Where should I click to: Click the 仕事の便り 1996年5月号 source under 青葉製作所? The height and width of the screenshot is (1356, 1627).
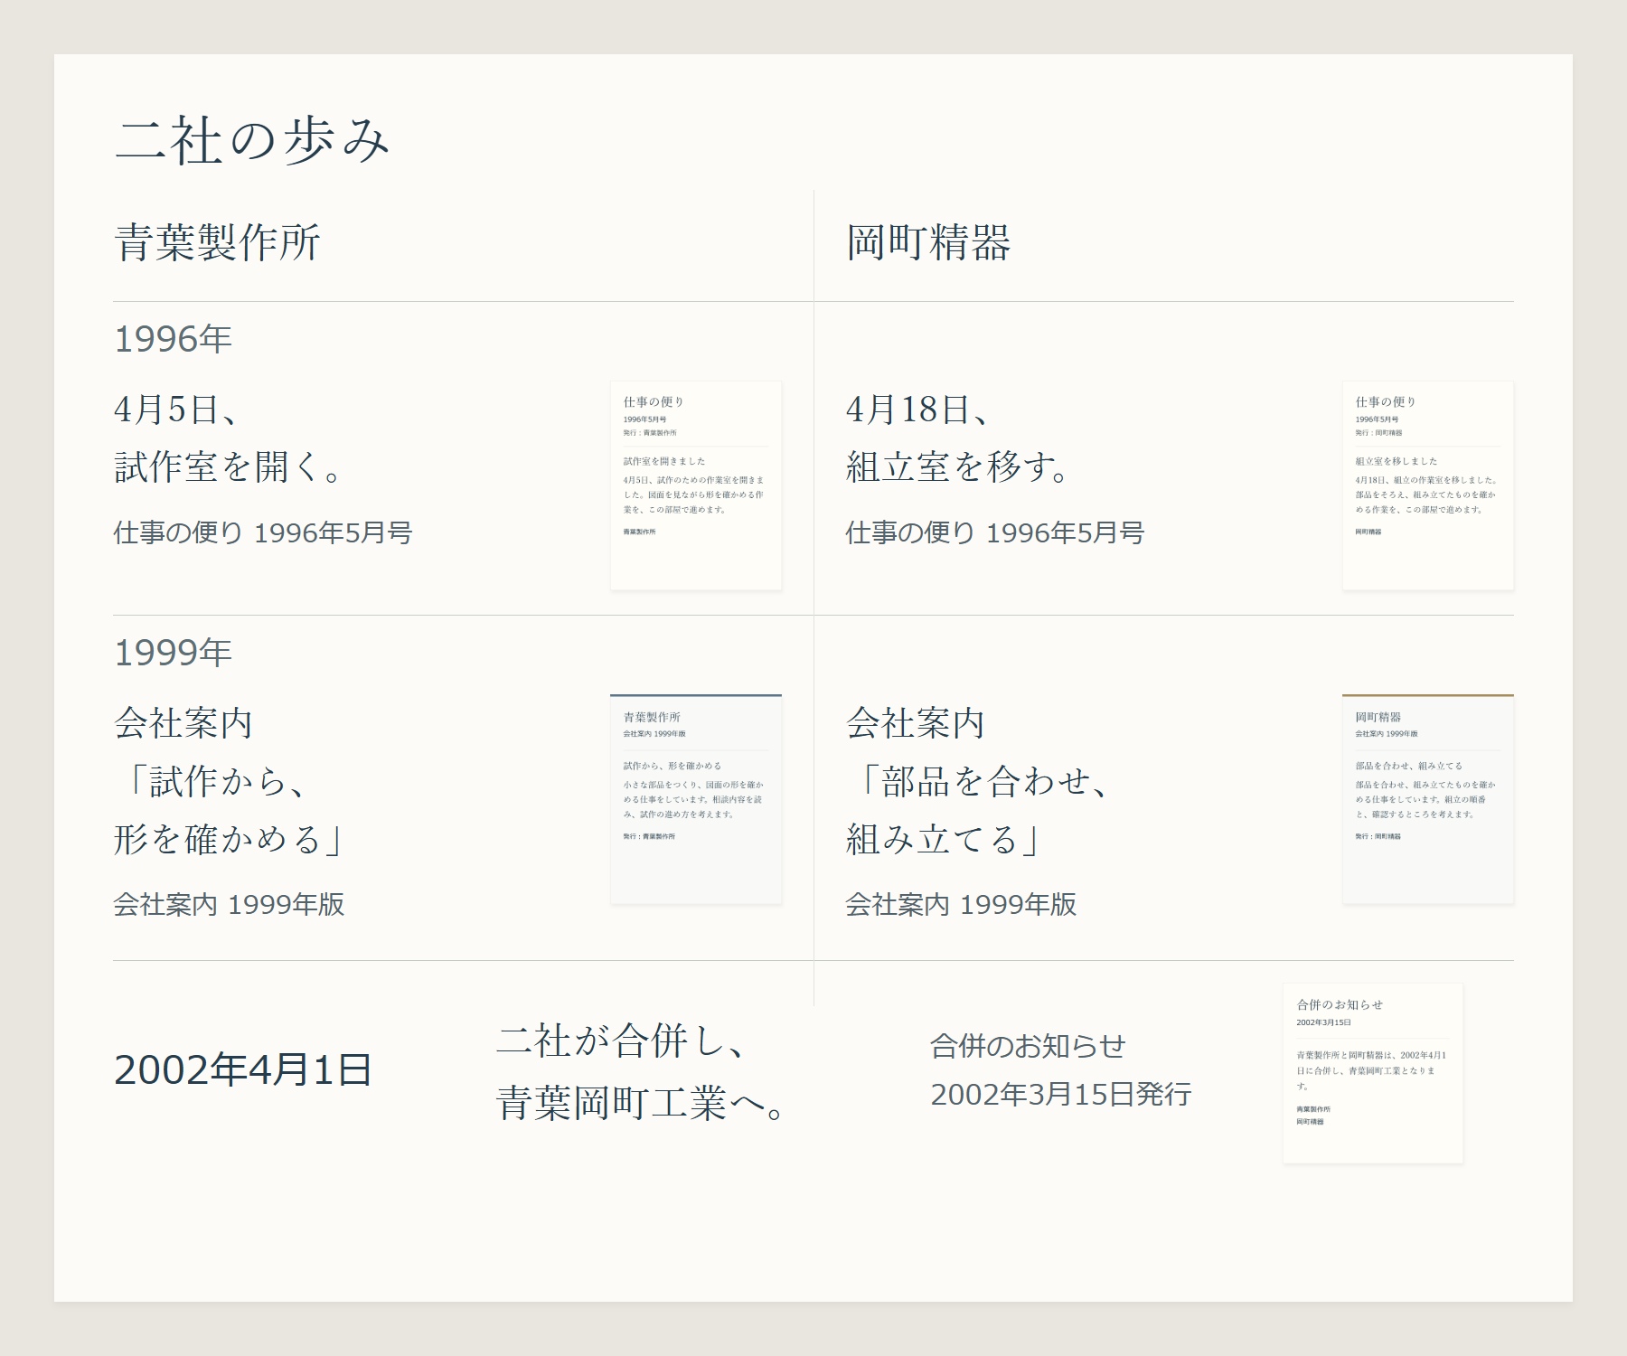click(x=263, y=532)
